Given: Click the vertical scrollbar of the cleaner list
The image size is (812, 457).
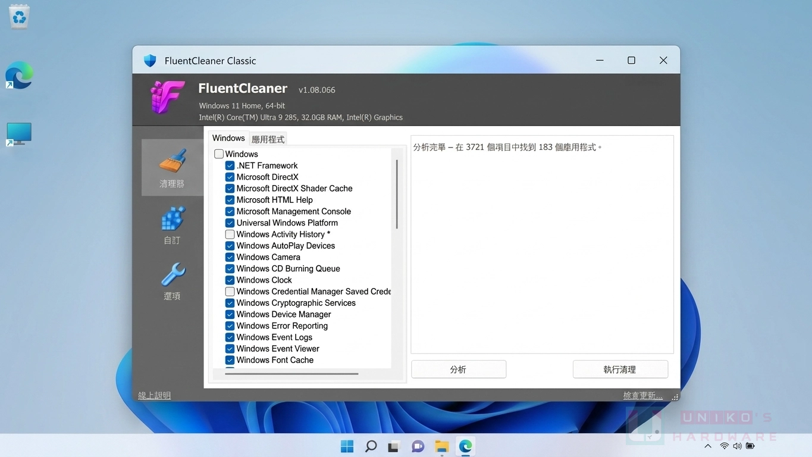Looking at the screenshot, I should pyautogui.click(x=397, y=194).
